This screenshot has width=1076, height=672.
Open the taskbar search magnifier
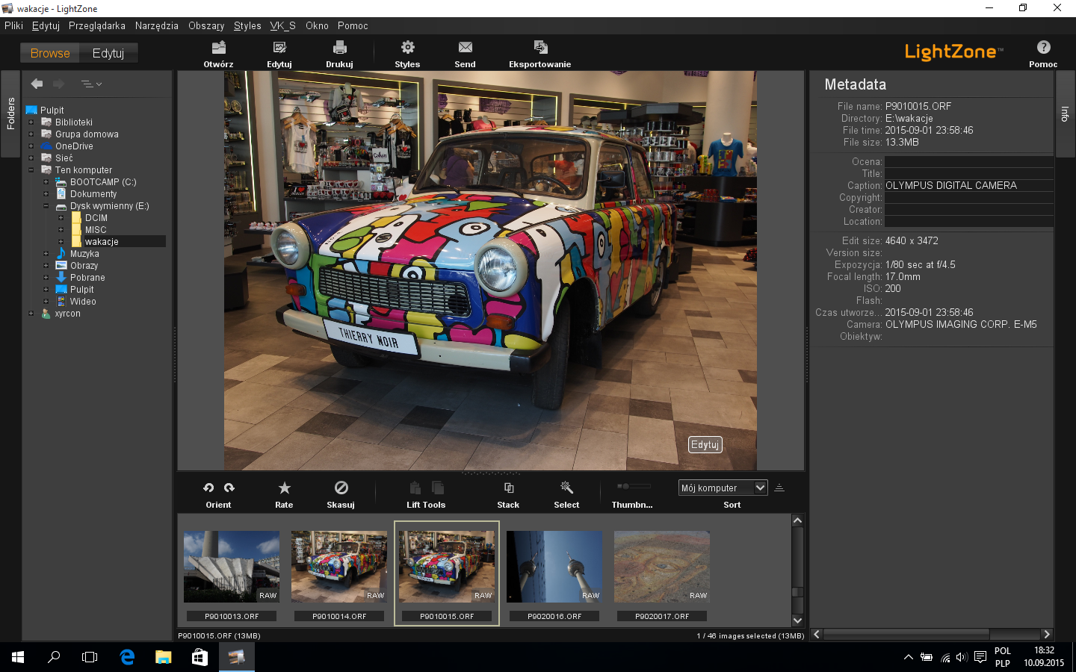point(54,657)
